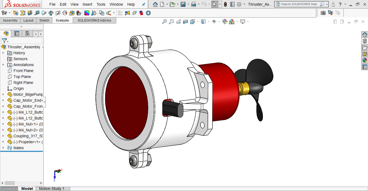368x191 pixels.
Task: Run the Symmetry Check tool
Action: pyautogui.click(x=94, y=13)
